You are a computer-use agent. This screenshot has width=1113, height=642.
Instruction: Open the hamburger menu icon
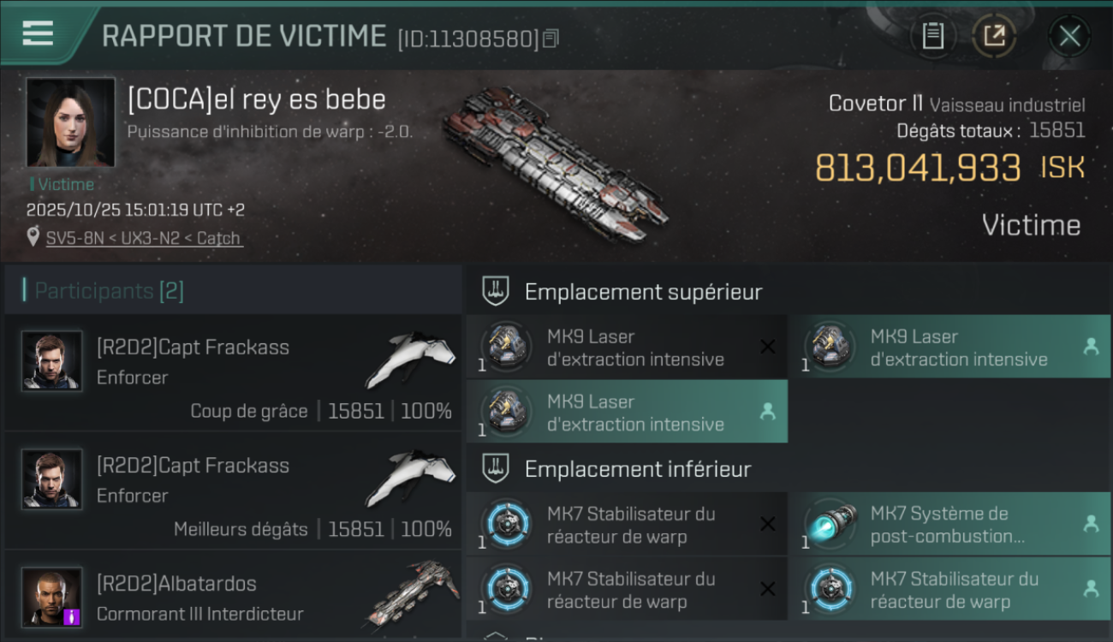click(38, 33)
